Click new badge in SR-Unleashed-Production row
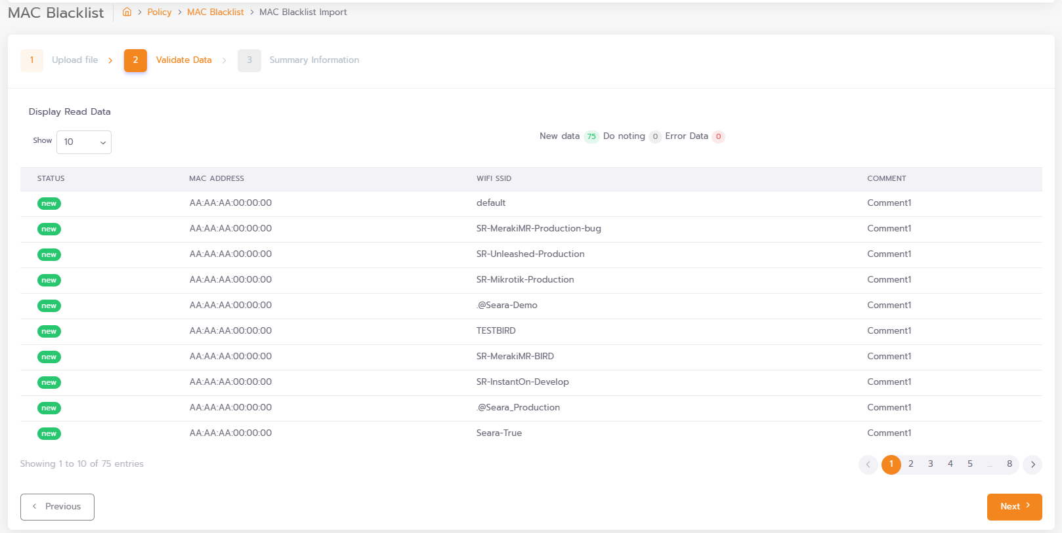 (x=49, y=254)
